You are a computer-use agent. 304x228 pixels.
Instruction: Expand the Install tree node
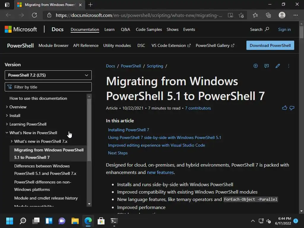pyautogui.click(x=7, y=115)
